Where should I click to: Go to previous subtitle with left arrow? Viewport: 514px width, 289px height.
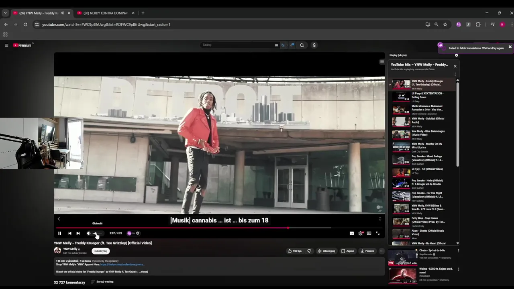click(59, 219)
